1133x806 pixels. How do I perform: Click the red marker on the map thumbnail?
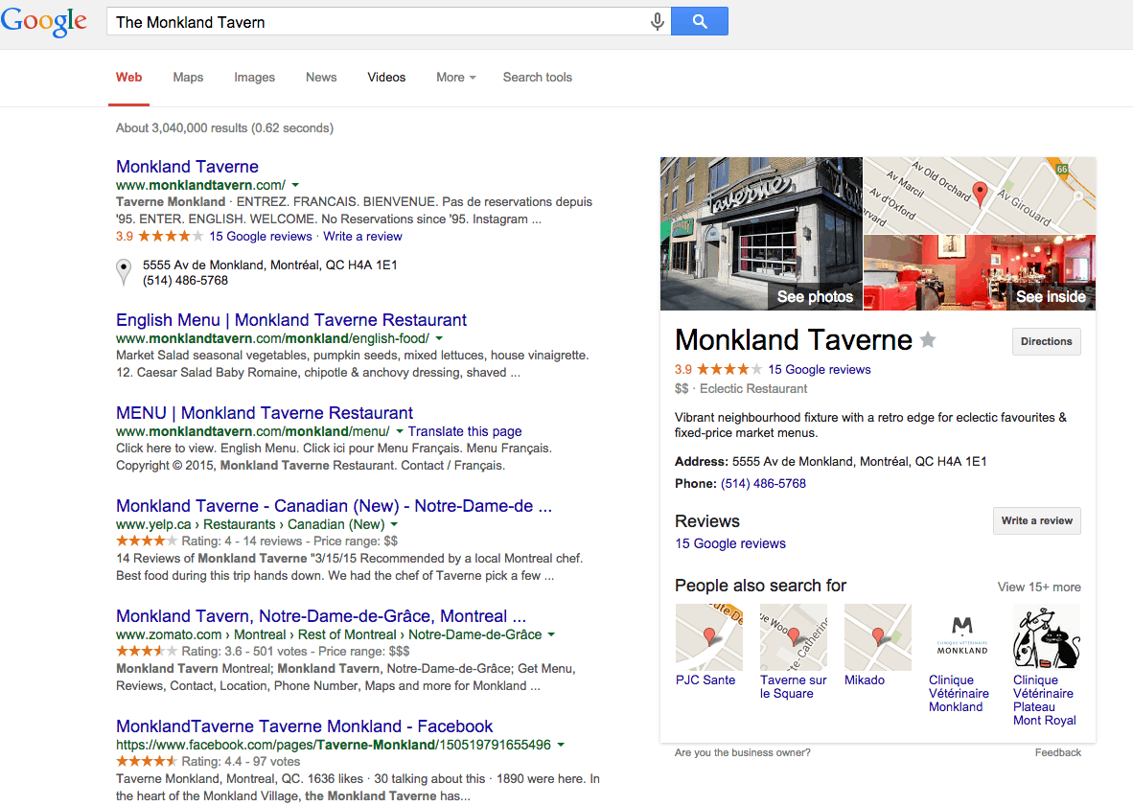point(980,193)
